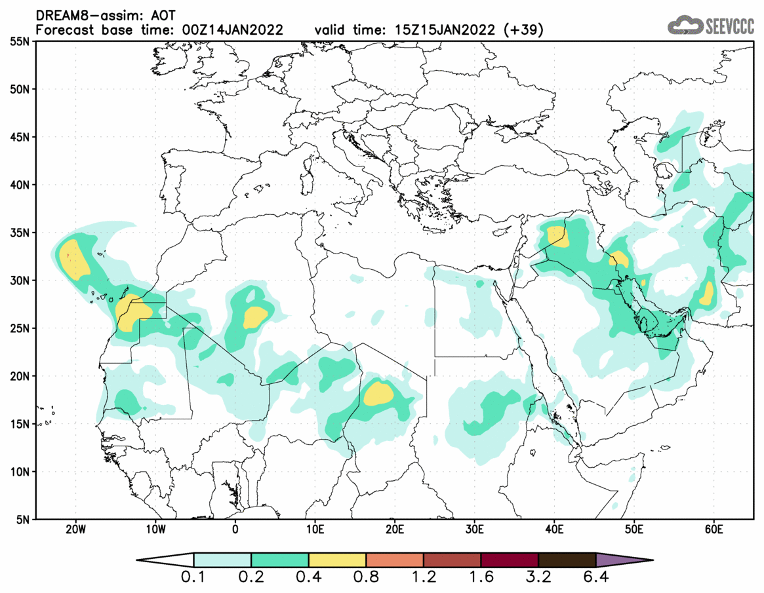Click the brick red 1.2–1.6 legend swatch
This screenshot has height=593, width=764.
452,560
